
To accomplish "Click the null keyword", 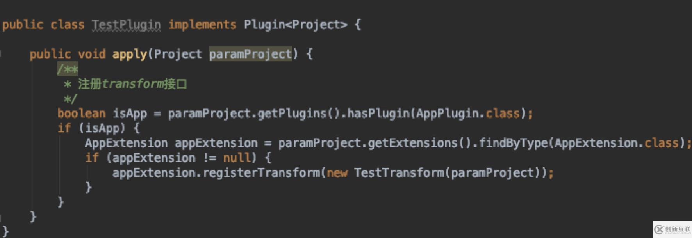I will 237,158.
